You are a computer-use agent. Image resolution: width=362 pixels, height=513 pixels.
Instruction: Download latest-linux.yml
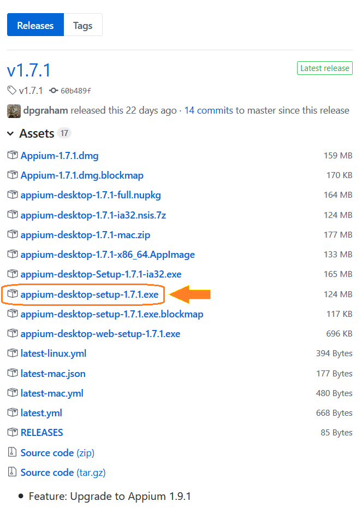pyautogui.click(x=54, y=353)
